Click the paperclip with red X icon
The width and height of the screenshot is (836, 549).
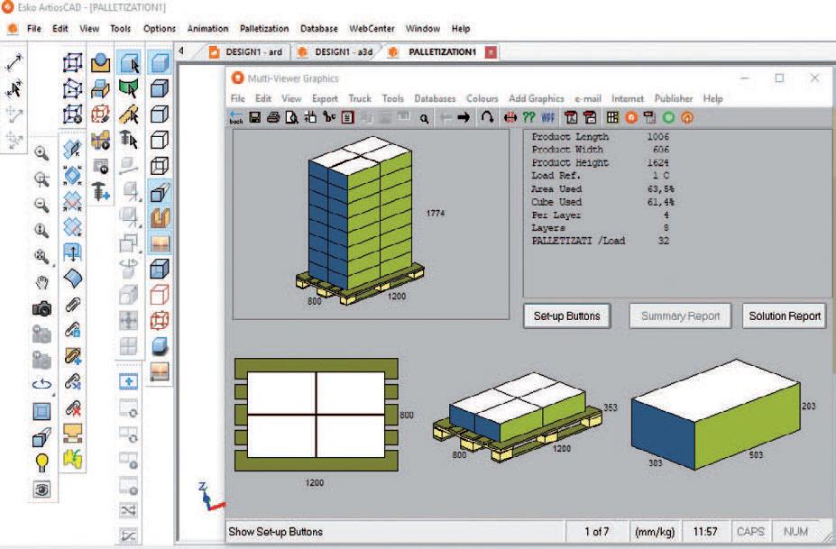[x=72, y=407]
